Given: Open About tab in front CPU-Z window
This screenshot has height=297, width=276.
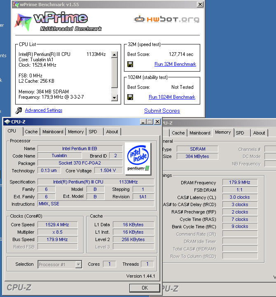Looking at the screenshot, I should (x=112, y=132).
